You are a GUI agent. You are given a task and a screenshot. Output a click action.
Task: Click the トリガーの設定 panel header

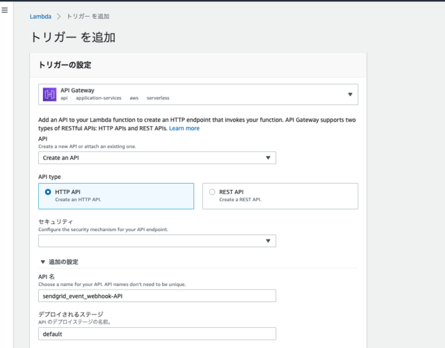(198, 65)
